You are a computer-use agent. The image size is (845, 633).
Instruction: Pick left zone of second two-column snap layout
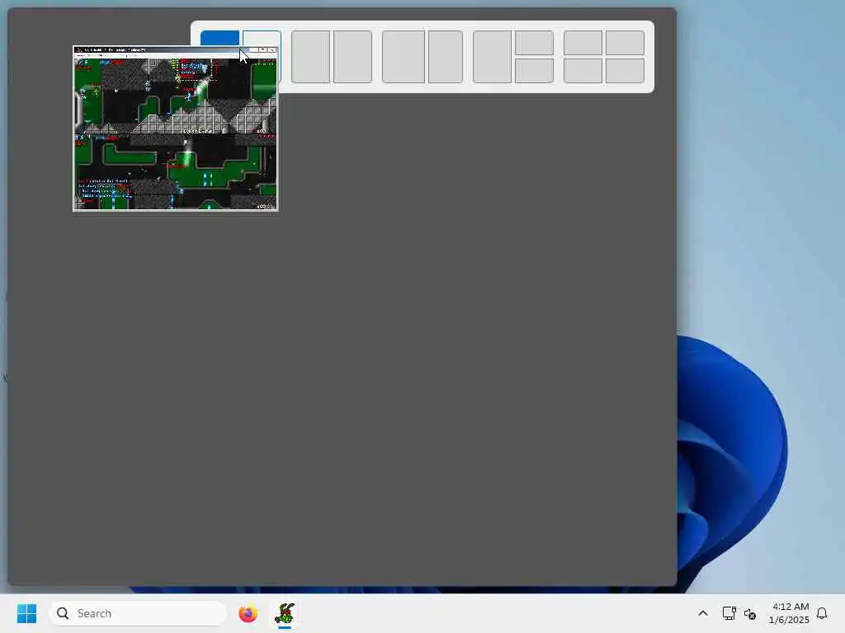[310, 57]
